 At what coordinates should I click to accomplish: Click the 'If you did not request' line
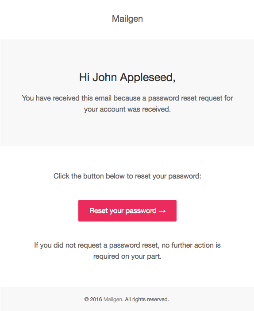[x=127, y=245]
